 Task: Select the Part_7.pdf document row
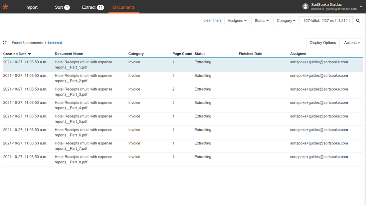pyautogui.click(x=183, y=146)
